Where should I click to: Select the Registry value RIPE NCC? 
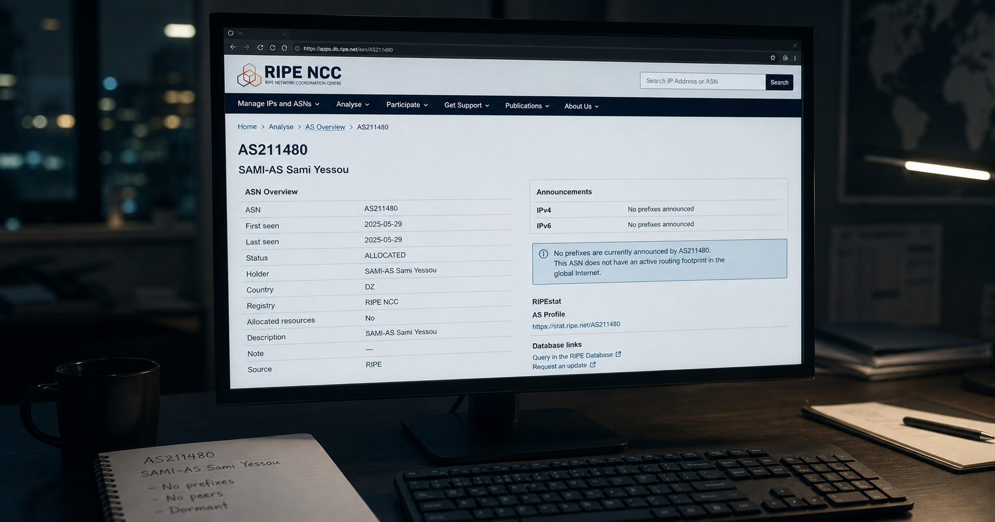(382, 302)
